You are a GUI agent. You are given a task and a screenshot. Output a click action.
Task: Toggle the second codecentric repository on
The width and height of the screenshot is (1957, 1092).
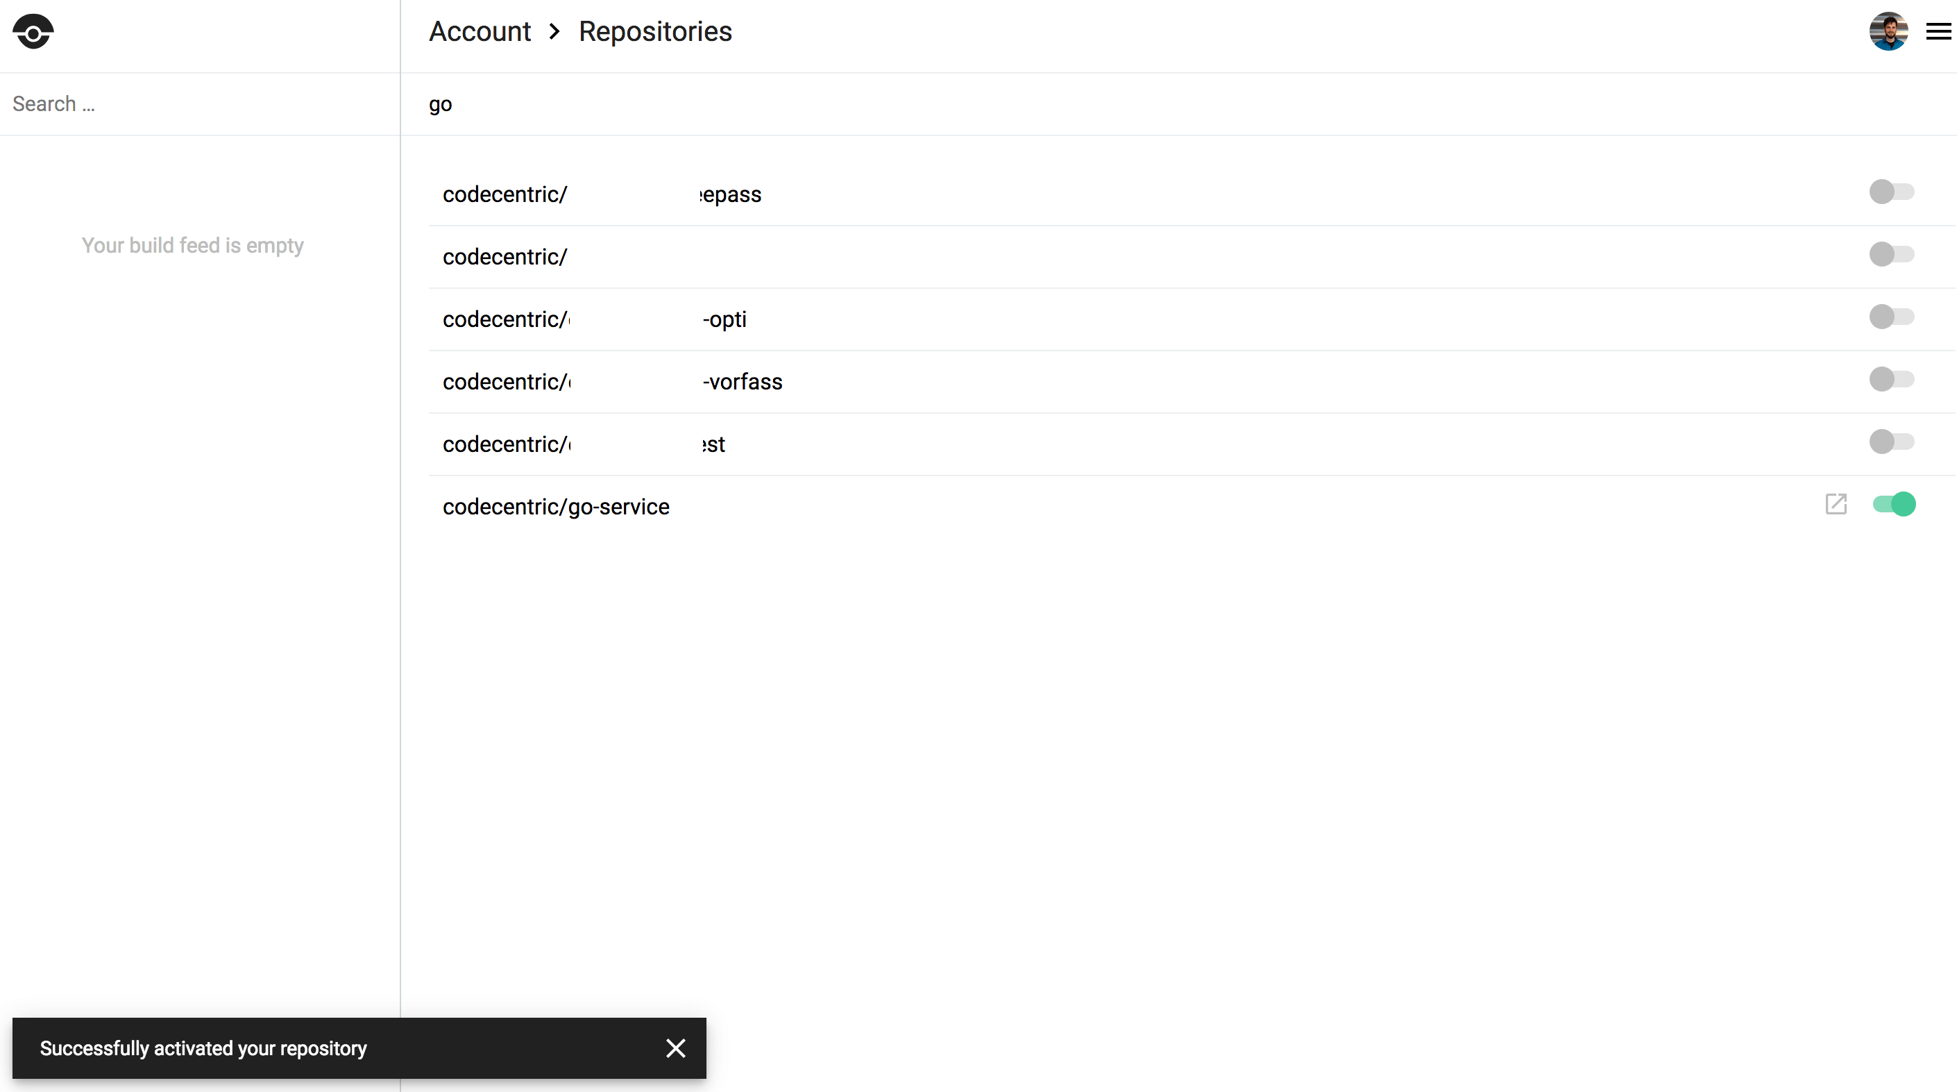pos(1891,255)
